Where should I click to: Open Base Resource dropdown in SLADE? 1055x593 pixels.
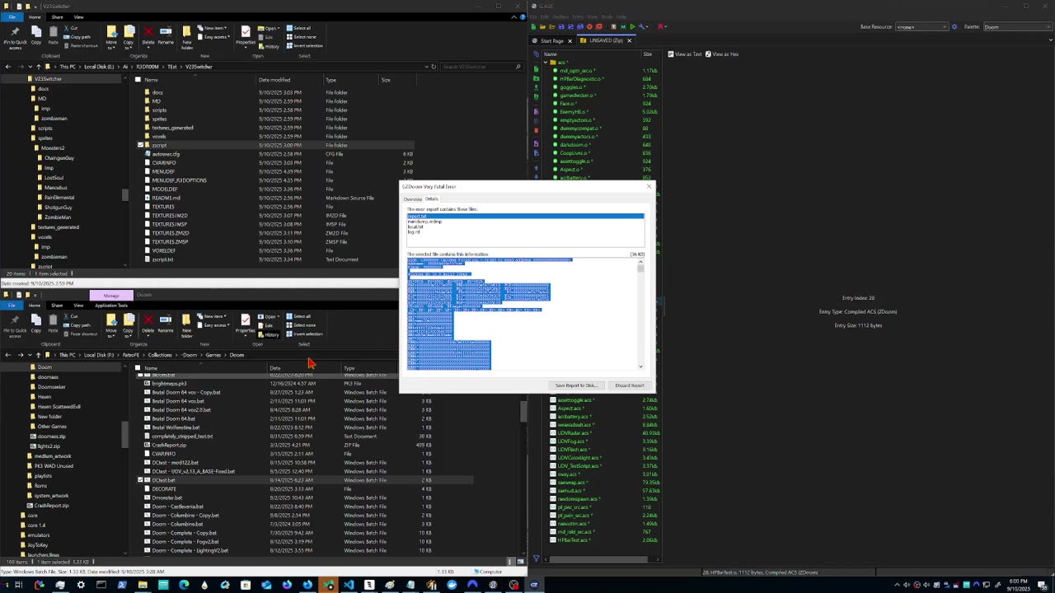(921, 26)
